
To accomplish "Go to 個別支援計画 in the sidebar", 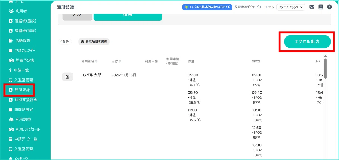I will (26, 100).
